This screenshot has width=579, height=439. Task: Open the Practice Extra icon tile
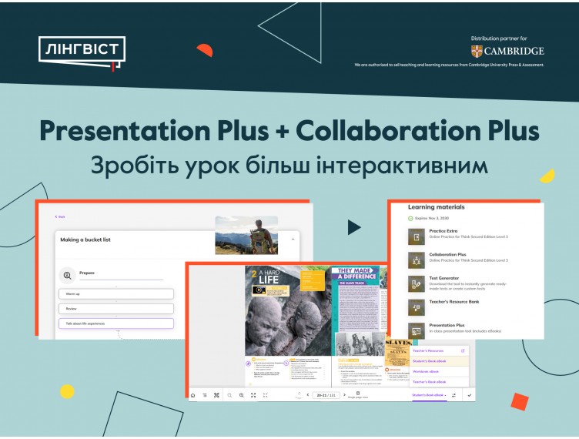(x=416, y=236)
